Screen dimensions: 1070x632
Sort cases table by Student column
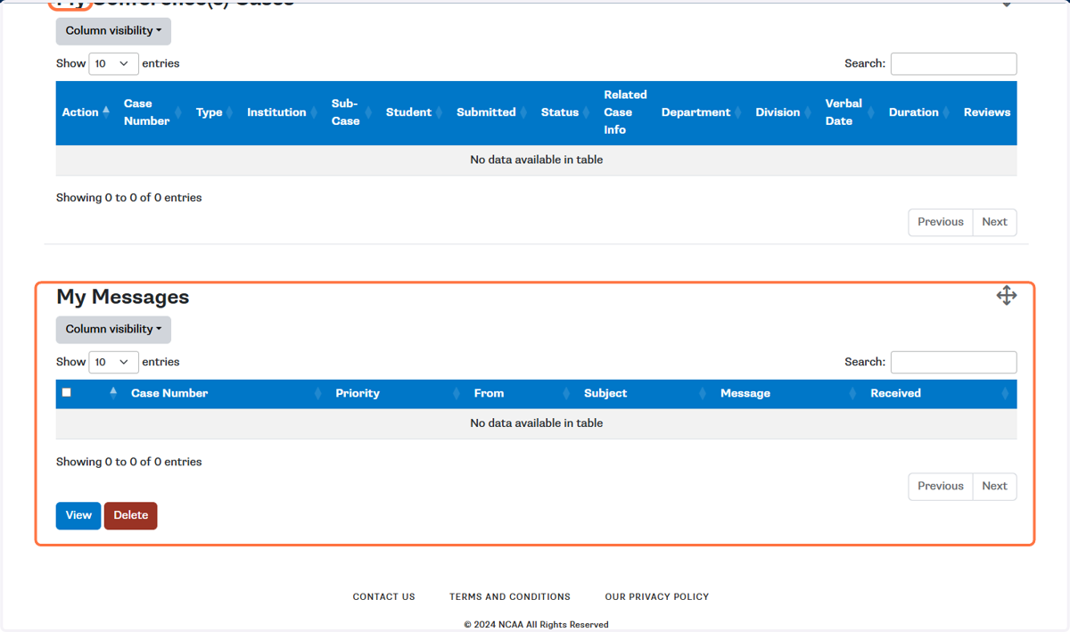coord(415,112)
